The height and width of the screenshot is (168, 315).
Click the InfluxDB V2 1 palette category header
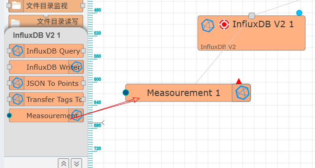point(37,36)
